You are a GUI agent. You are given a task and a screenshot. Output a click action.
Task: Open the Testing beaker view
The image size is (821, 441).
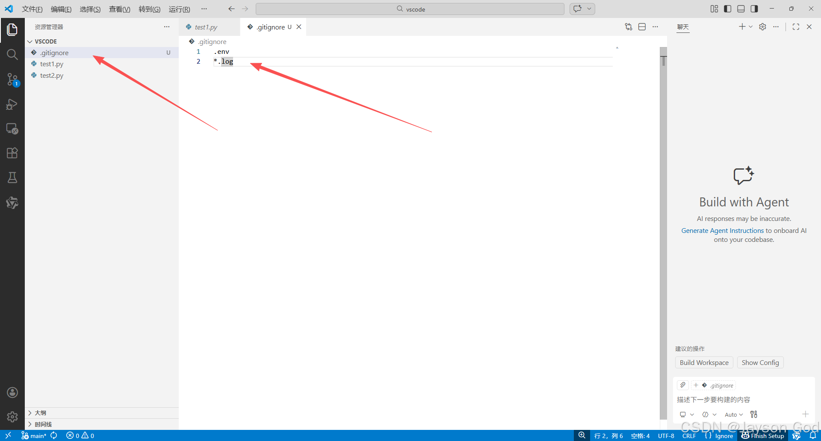[x=12, y=178]
